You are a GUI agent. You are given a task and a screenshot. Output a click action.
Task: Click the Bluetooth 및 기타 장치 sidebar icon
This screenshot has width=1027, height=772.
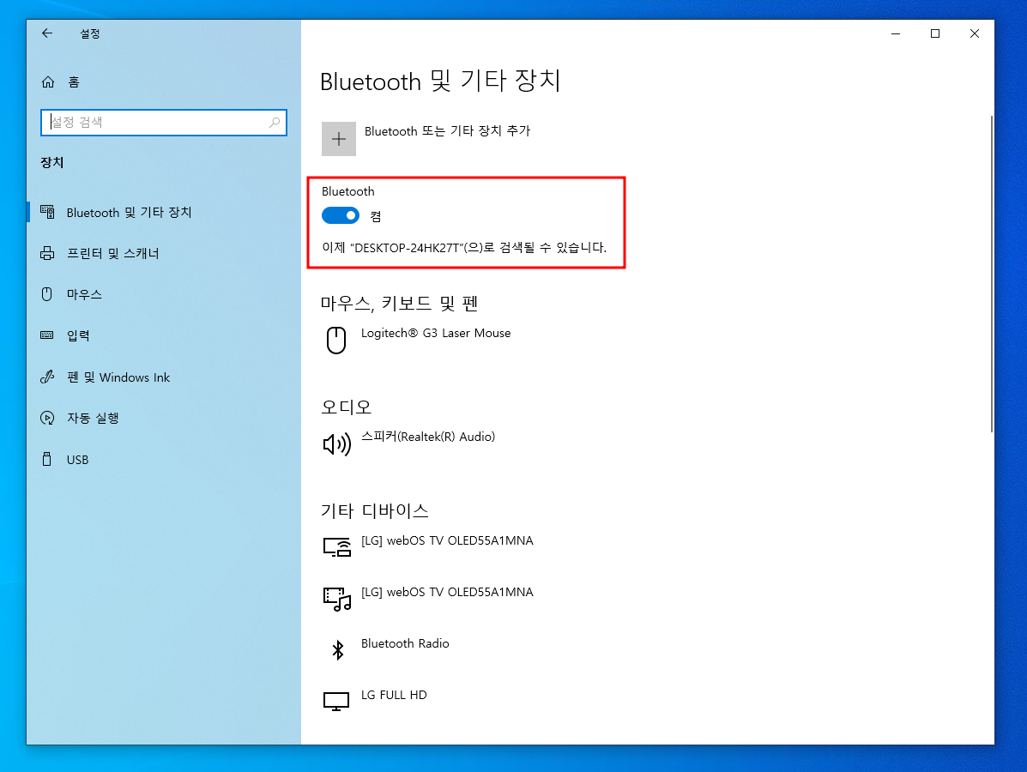[47, 212]
